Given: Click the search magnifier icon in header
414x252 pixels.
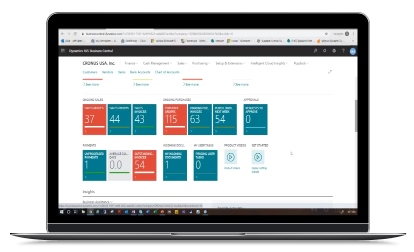Looking at the screenshot, I should [315, 51].
